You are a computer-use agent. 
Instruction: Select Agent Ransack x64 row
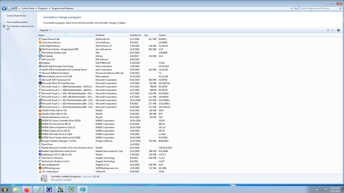[109, 39]
